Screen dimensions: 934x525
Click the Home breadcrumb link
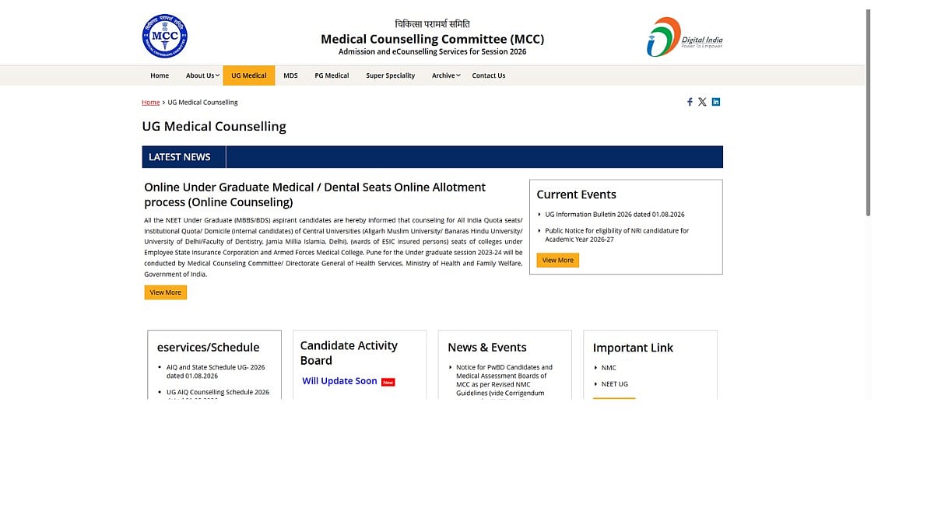150,102
